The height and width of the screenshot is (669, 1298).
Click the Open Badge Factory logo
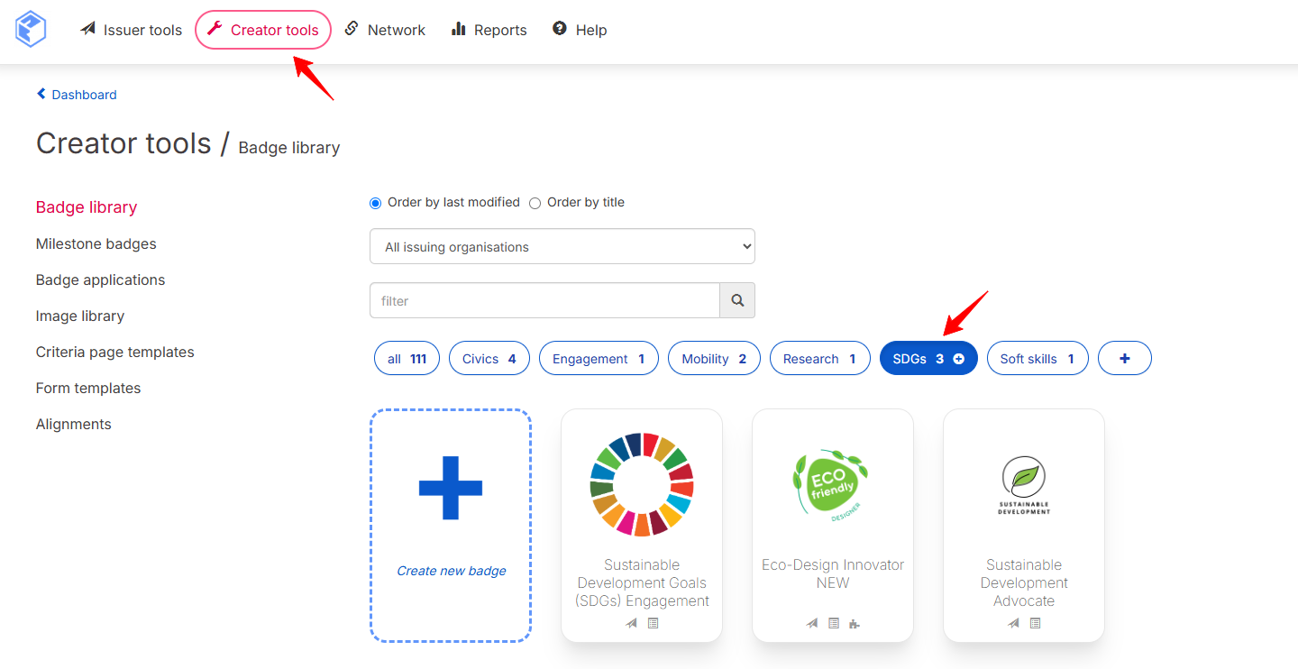30,29
